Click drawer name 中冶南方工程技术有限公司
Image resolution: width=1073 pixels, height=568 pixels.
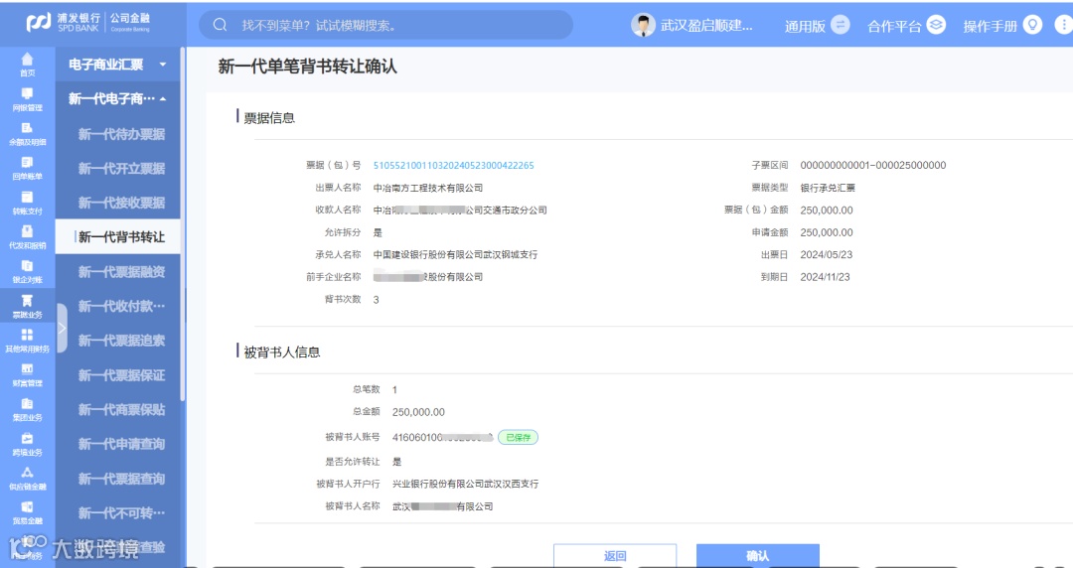point(427,188)
